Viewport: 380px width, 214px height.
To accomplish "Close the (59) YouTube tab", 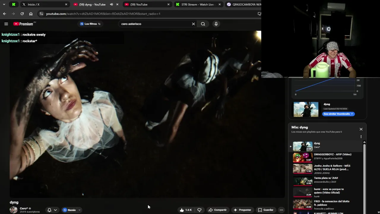I will click(168, 4).
